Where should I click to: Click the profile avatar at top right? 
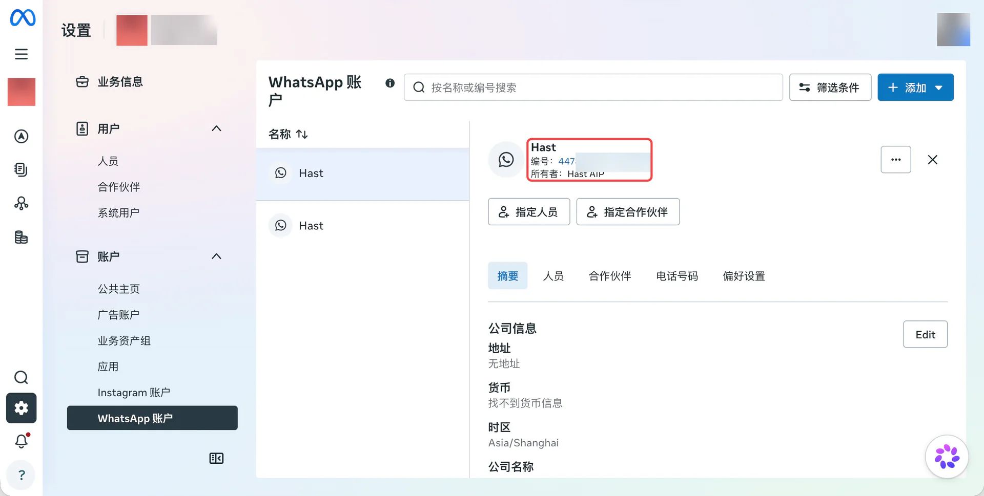click(953, 30)
